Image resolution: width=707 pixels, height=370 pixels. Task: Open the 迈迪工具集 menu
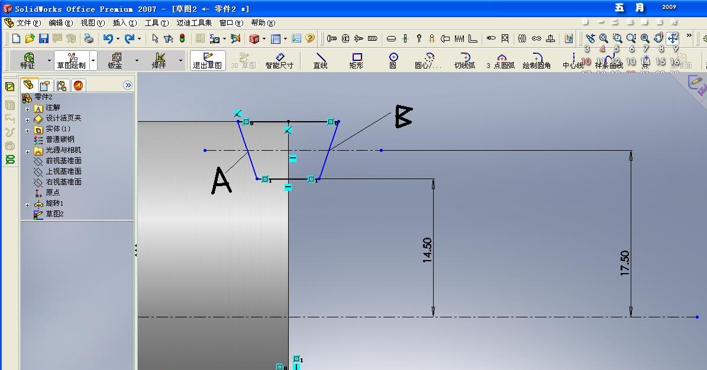[x=194, y=22]
